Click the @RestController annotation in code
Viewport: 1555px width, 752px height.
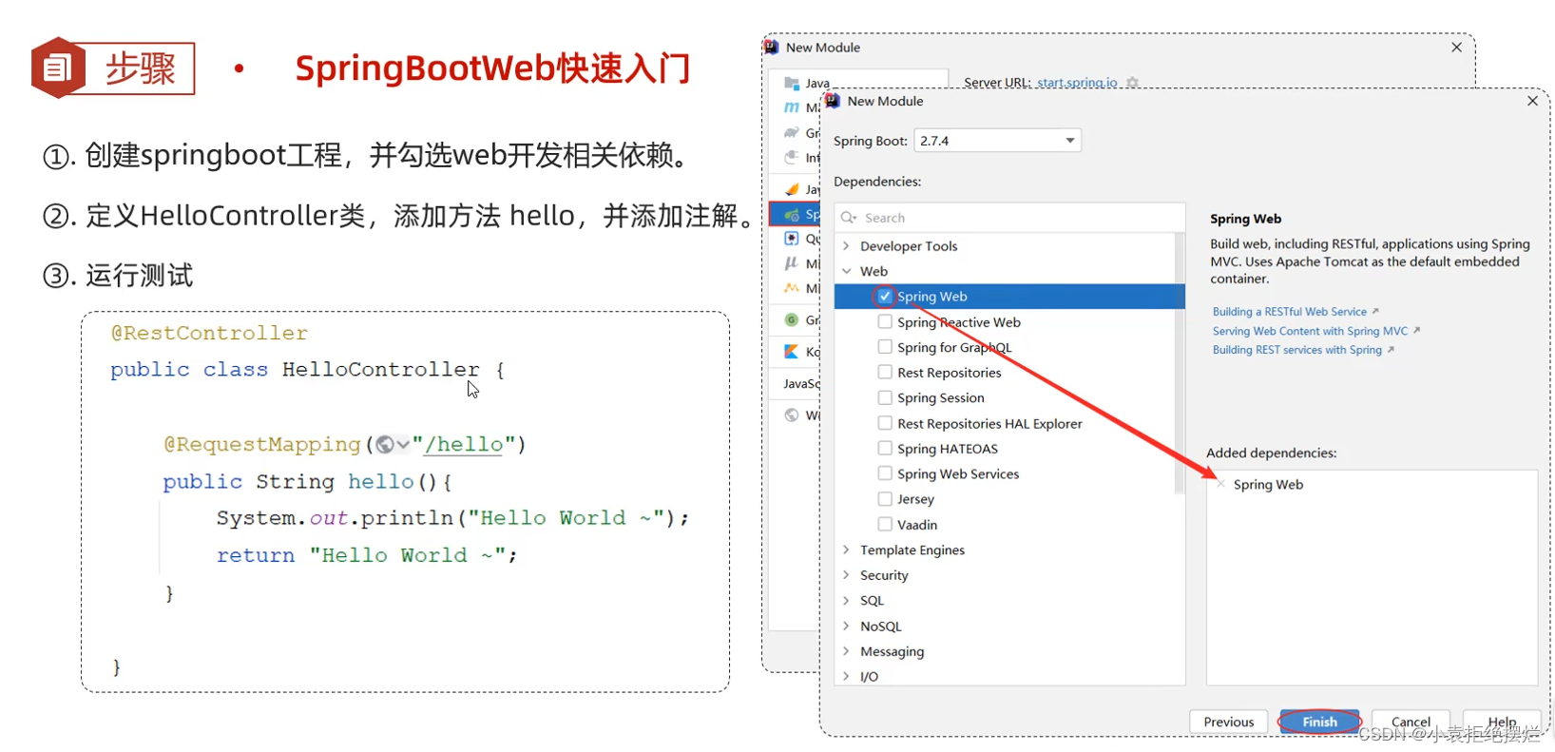click(209, 333)
